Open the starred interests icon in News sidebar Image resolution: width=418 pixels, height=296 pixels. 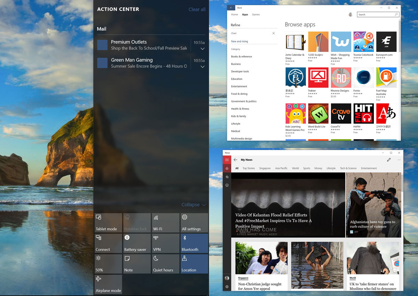(x=227, y=177)
